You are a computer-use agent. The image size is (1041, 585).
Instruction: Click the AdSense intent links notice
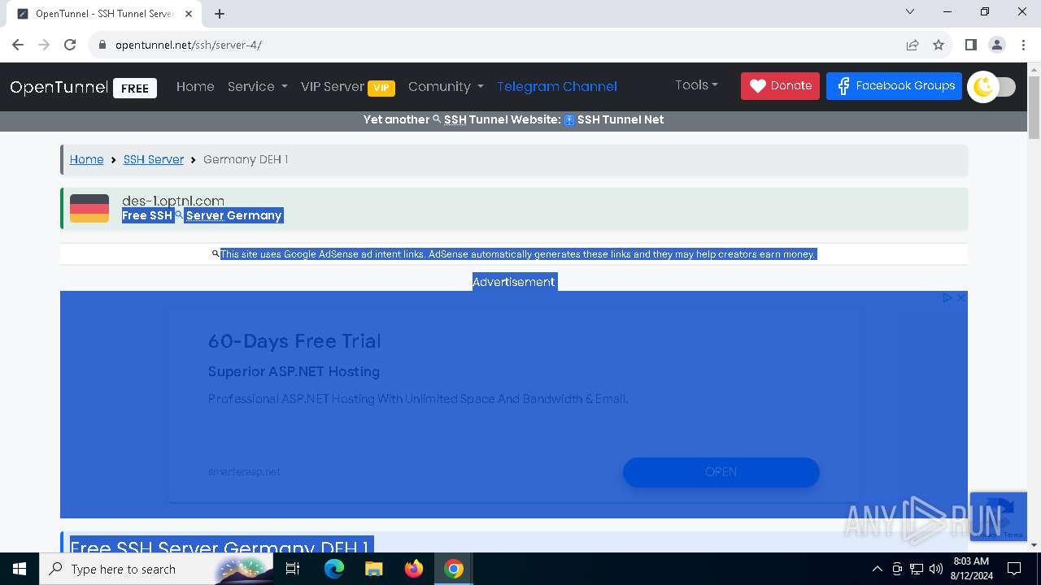pyautogui.click(x=517, y=254)
